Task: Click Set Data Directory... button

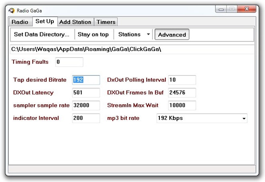Action: [42, 34]
